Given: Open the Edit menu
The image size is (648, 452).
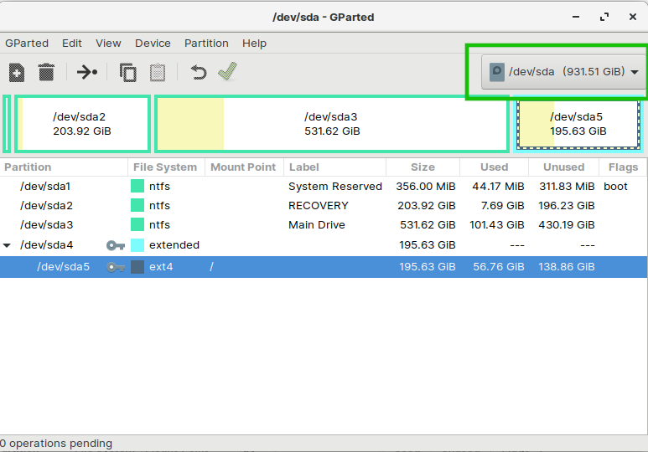Looking at the screenshot, I should 72,44.
